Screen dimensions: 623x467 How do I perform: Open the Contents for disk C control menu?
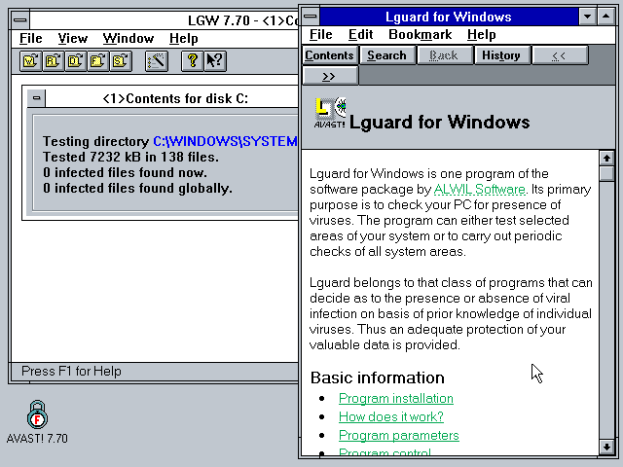(x=36, y=98)
